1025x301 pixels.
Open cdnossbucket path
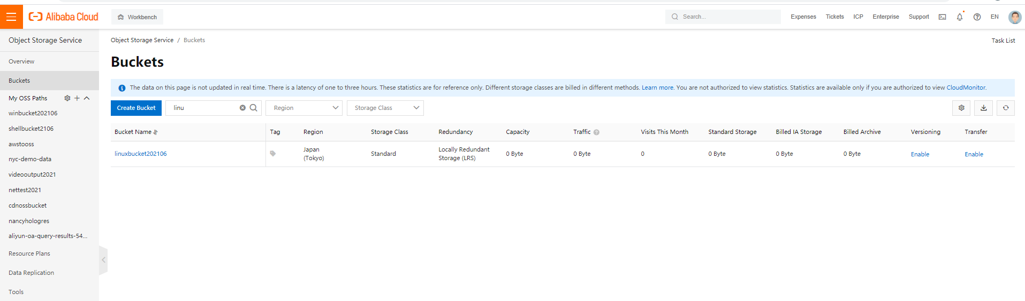(x=27, y=205)
